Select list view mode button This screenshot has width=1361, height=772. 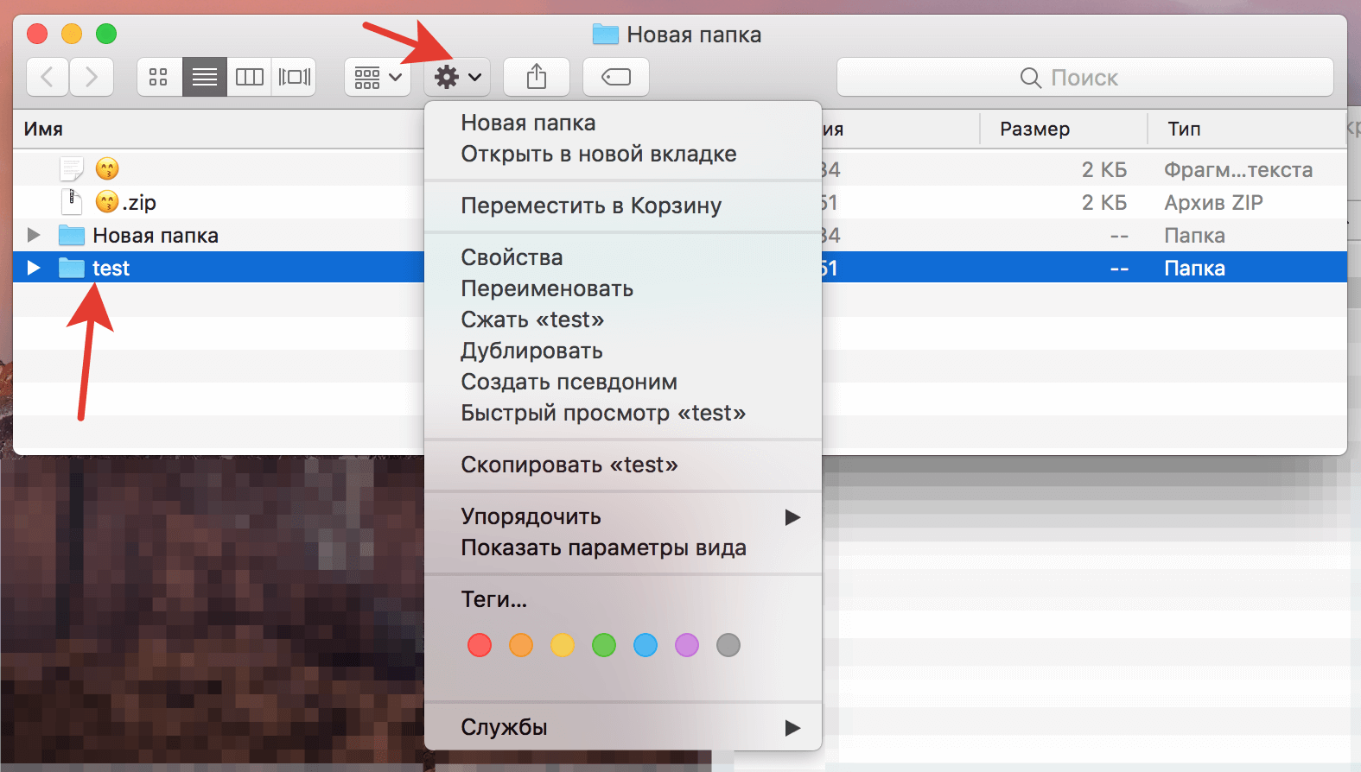click(205, 78)
